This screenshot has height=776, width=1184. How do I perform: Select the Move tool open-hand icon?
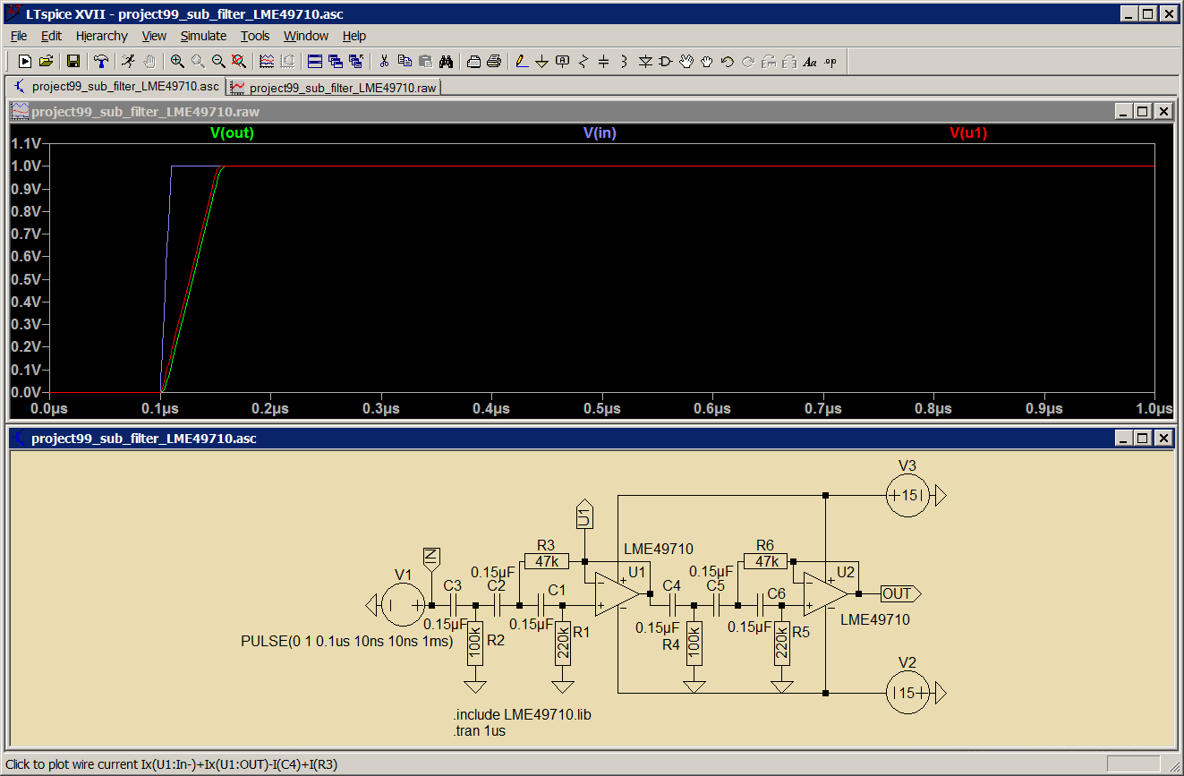(686, 61)
